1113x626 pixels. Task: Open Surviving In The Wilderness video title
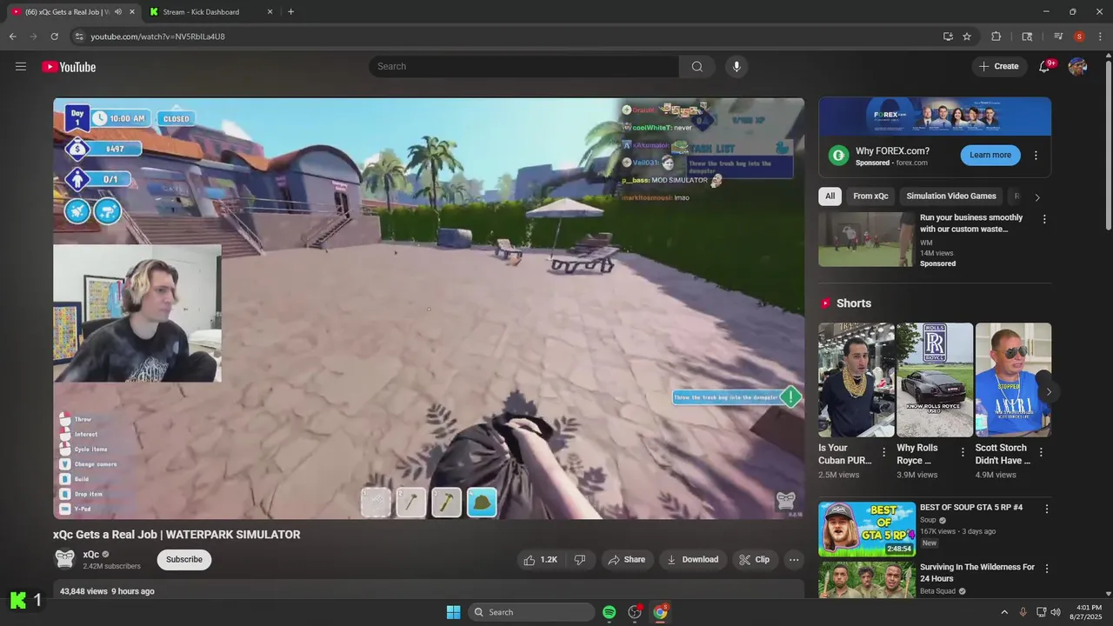[x=977, y=573]
